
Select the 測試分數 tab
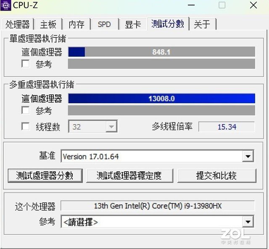click(168, 24)
